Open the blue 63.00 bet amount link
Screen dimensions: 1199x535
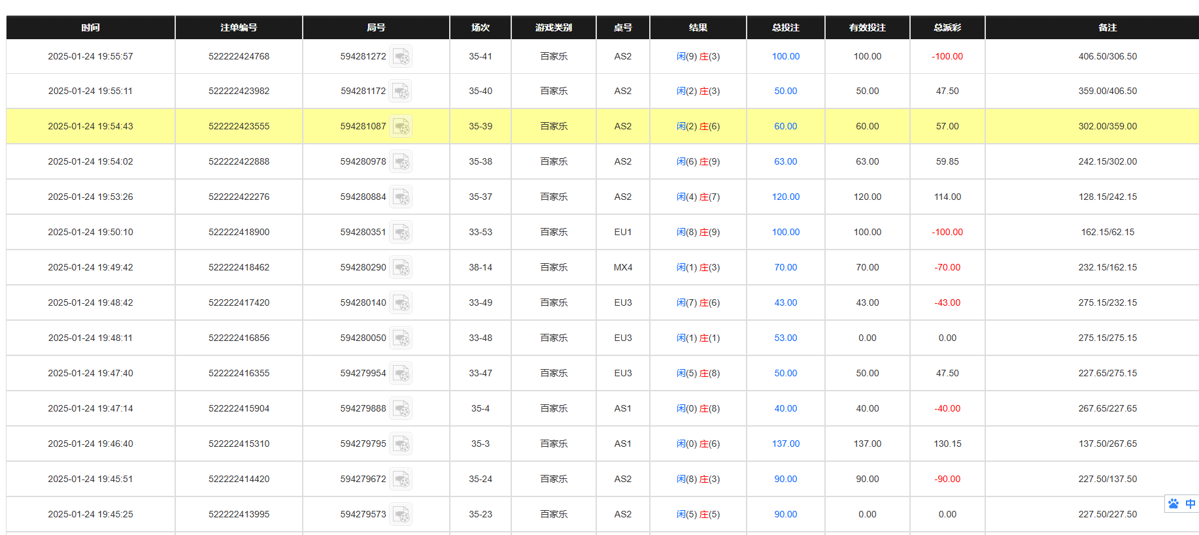(785, 161)
